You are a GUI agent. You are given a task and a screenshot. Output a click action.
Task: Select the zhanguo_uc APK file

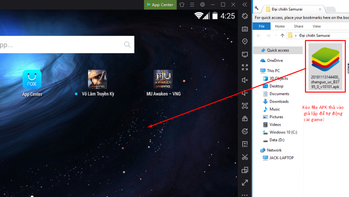[x=325, y=66]
